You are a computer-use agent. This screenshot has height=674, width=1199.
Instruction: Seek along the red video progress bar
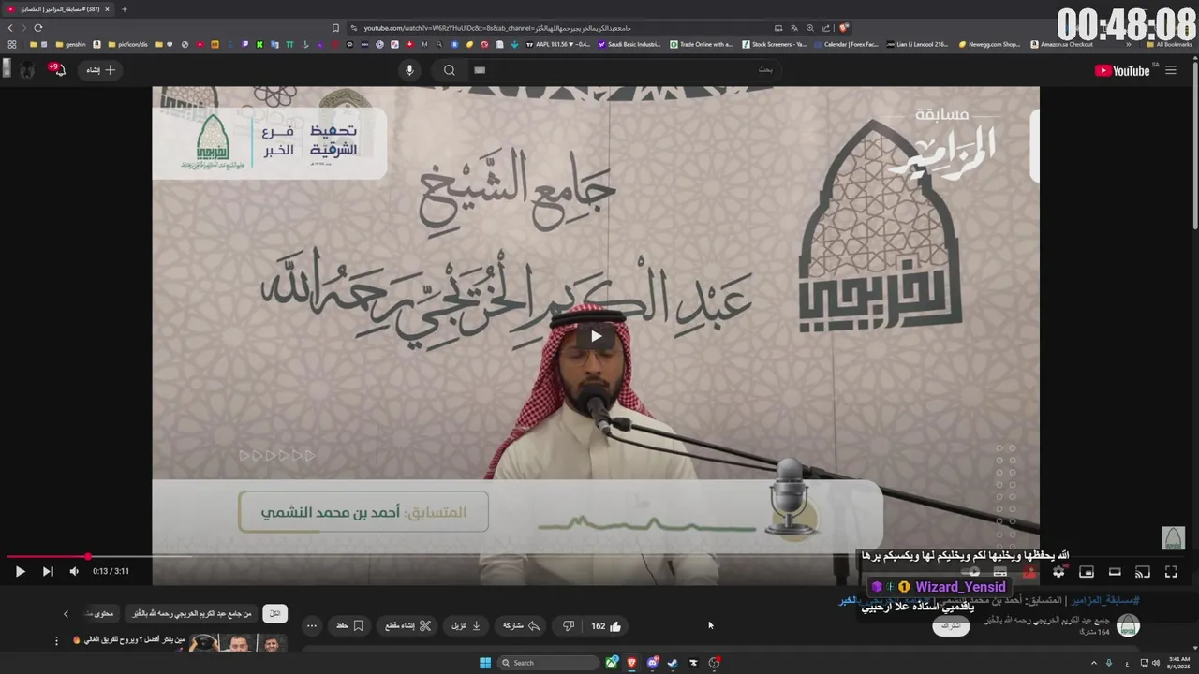tap(599, 557)
